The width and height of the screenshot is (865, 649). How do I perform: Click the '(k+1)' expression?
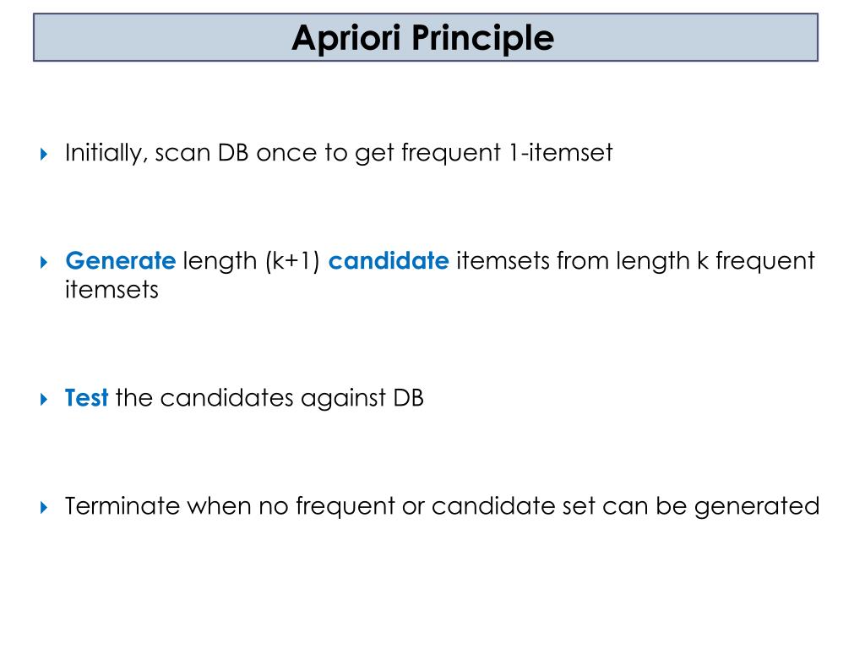point(292,262)
